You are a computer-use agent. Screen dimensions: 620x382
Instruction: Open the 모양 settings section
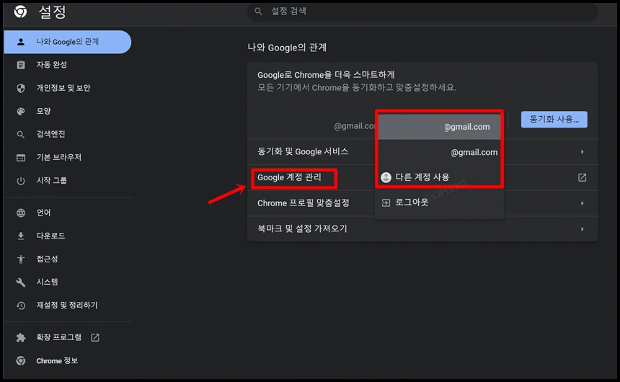coord(67,111)
